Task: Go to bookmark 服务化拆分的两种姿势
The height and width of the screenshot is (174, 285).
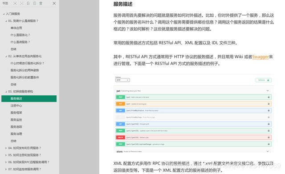Action: pos(25,70)
